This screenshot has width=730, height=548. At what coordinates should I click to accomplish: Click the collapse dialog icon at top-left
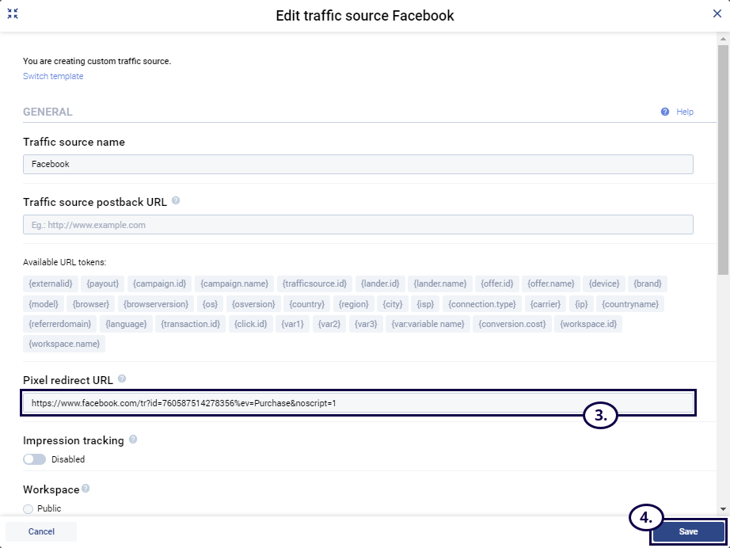pos(13,13)
